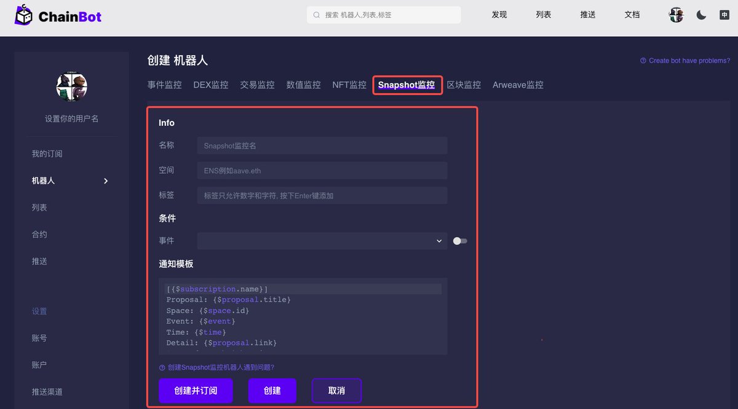Open 文档 in the top navigation

632,15
